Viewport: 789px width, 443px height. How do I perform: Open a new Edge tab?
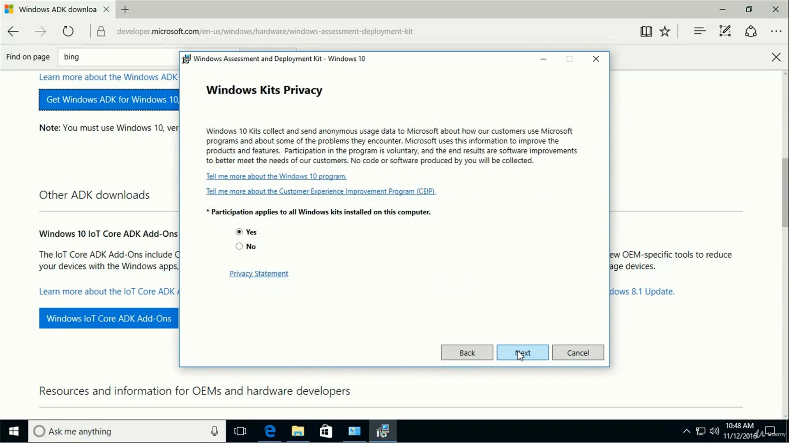tap(125, 9)
